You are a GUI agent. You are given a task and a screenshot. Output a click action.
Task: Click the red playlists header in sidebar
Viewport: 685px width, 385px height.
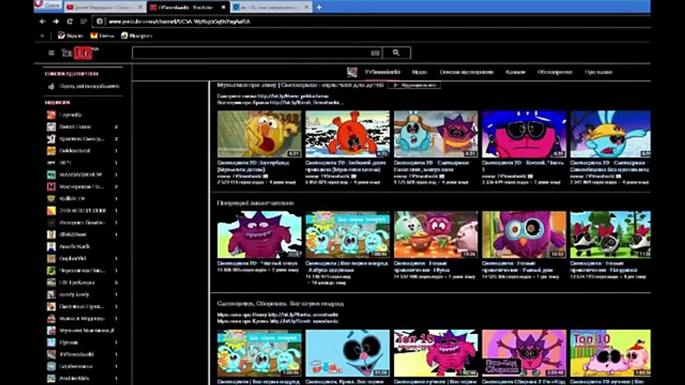coord(72,74)
